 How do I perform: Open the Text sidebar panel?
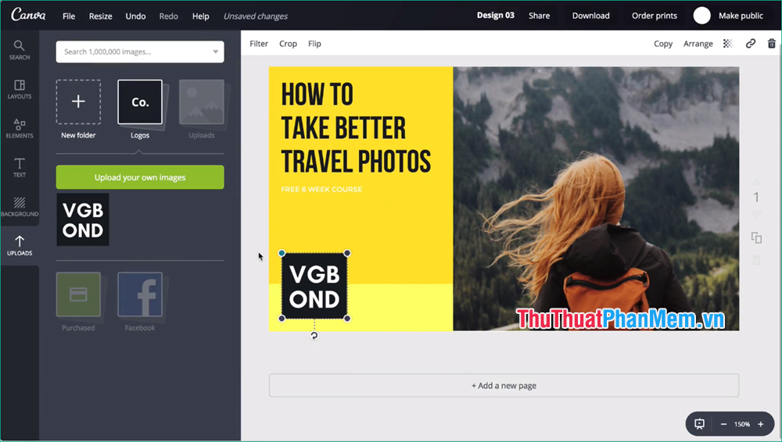pyautogui.click(x=20, y=167)
